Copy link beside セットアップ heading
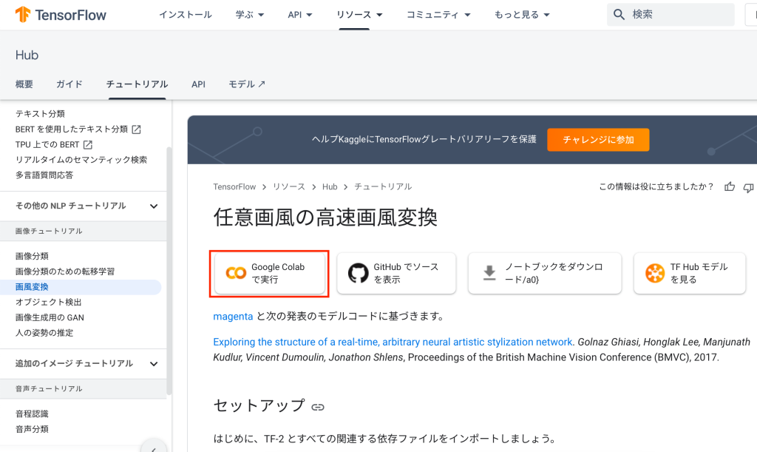This screenshot has width=757, height=452. (x=318, y=407)
